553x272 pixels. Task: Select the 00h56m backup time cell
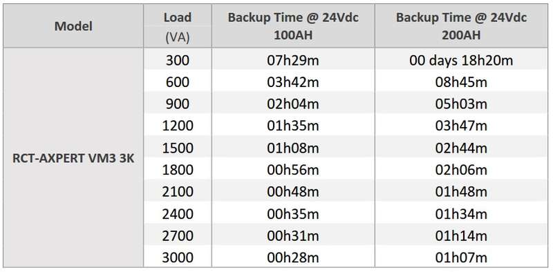(x=293, y=169)
